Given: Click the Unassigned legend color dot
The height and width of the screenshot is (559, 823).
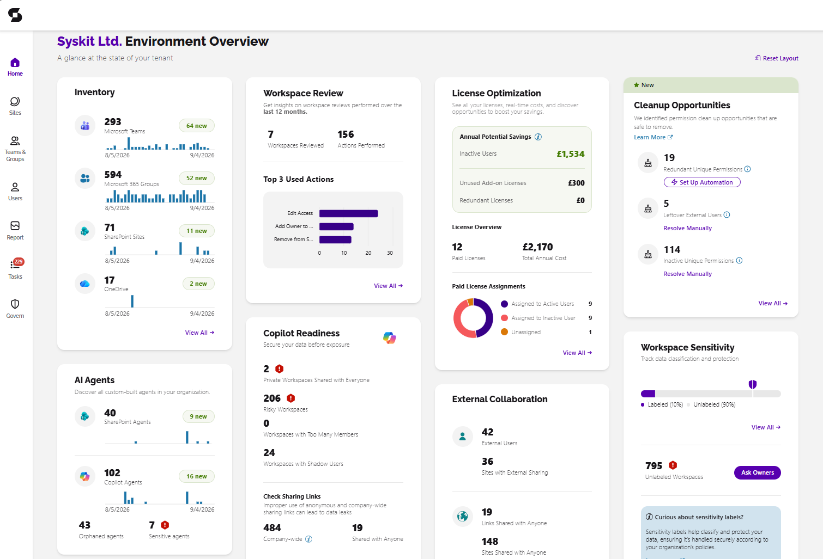Looking at the screenshot, I should click(x=505, y=332).
